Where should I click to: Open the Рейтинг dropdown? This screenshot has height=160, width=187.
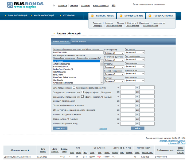(x=114, y=81)
